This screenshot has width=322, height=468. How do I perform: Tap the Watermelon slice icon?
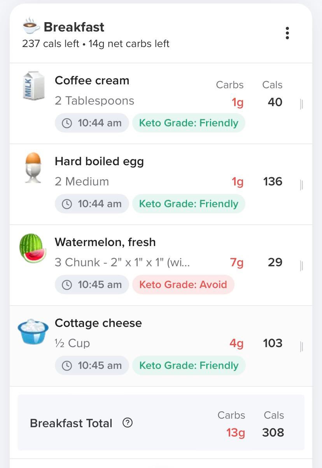coord(33,248)
